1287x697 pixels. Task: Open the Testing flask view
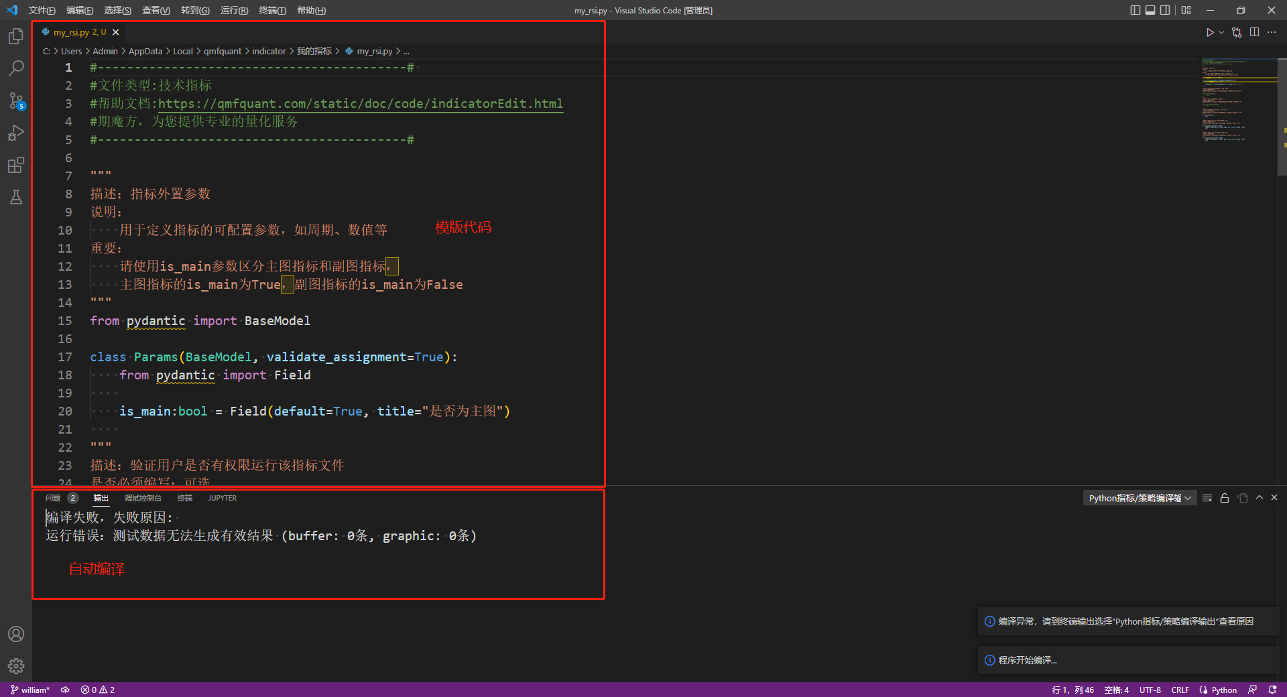coord(16,197)
